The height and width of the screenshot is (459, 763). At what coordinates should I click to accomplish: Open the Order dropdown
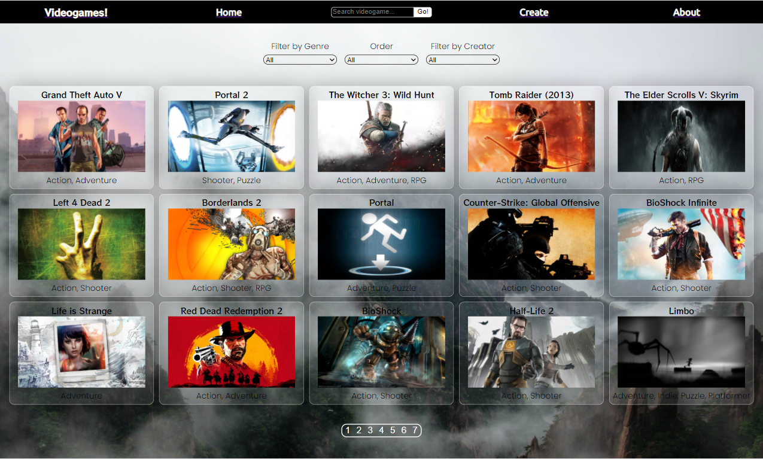click(x=381, y=60)
